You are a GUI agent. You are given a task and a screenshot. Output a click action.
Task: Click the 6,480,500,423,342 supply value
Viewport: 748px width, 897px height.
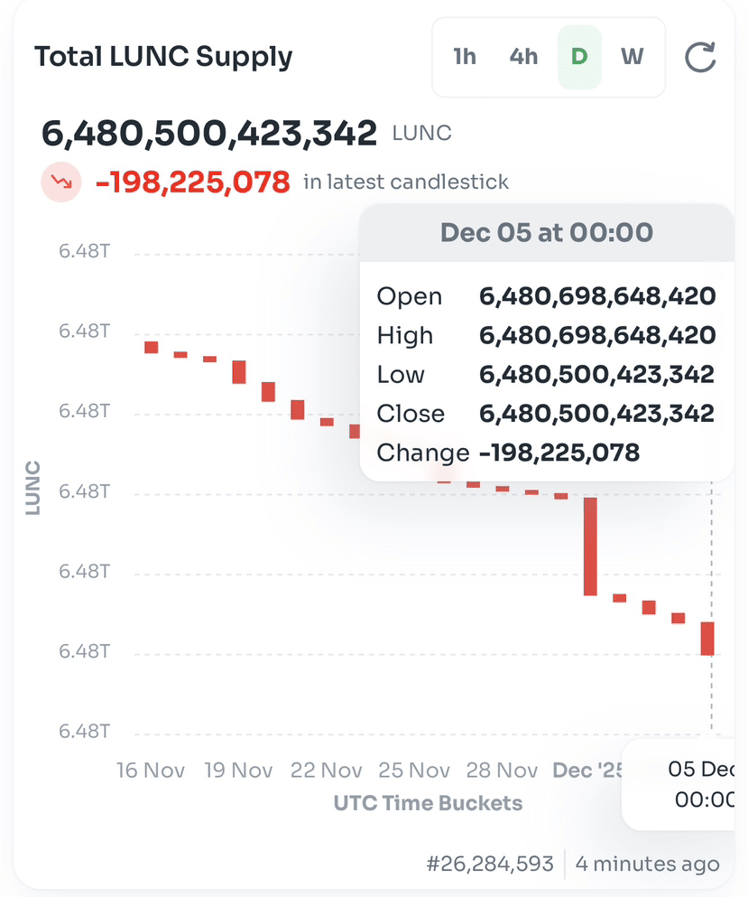[x=209, y=134]
